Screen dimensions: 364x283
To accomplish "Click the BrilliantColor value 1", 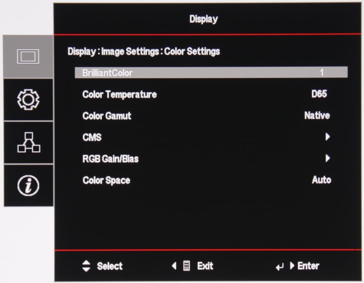I will click(322, 72).
